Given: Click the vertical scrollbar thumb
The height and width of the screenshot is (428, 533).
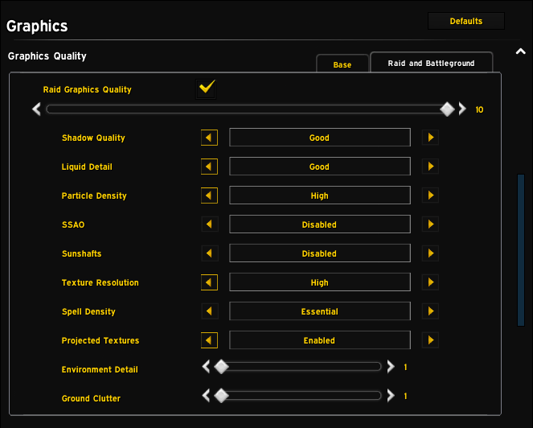Looking at the screenshot, I should click(x=521, y=250).
